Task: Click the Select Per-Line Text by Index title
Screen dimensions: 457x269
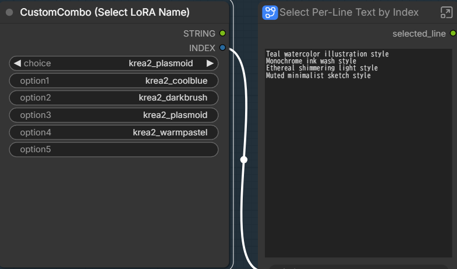Action: pyautogui.click(x=349, y=12)
